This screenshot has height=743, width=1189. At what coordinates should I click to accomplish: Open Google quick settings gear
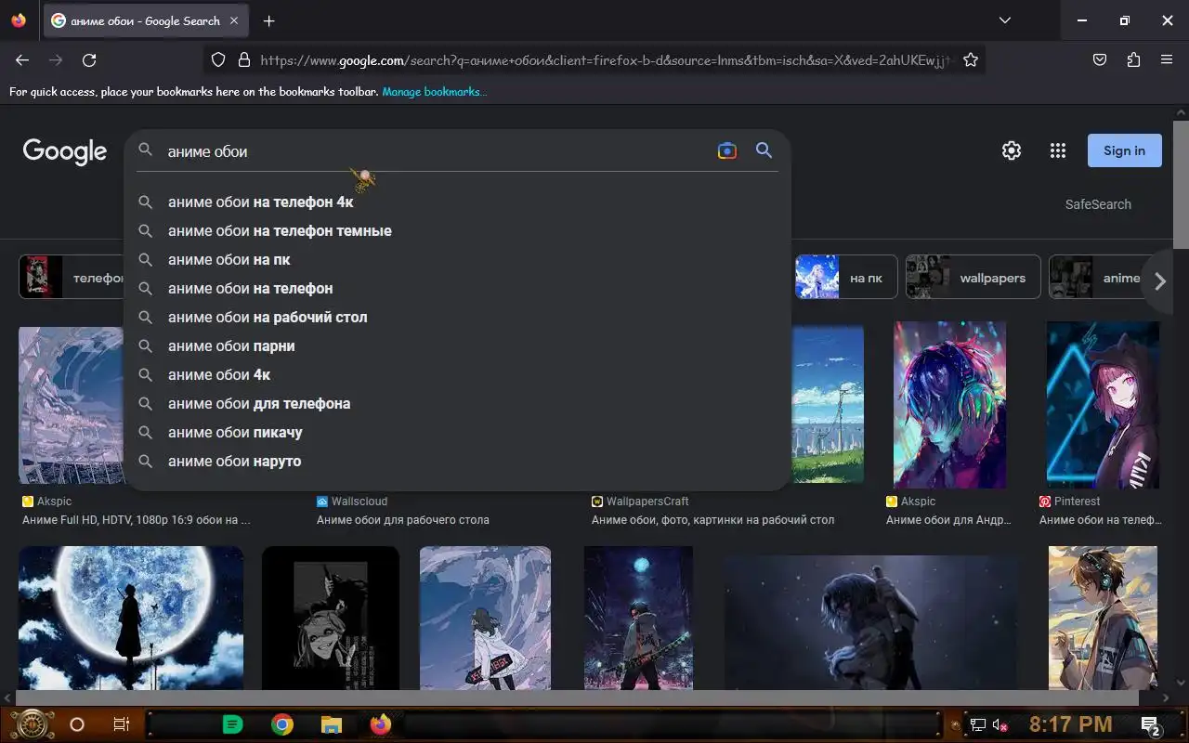point(1012,150)
